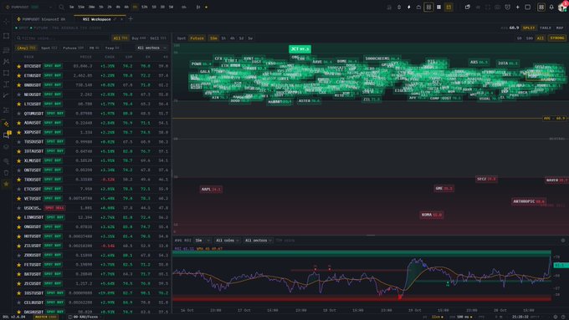Screen dimensions: 569x320
Task: Open the symbol search magnifier icon
Action: point(61,7)
